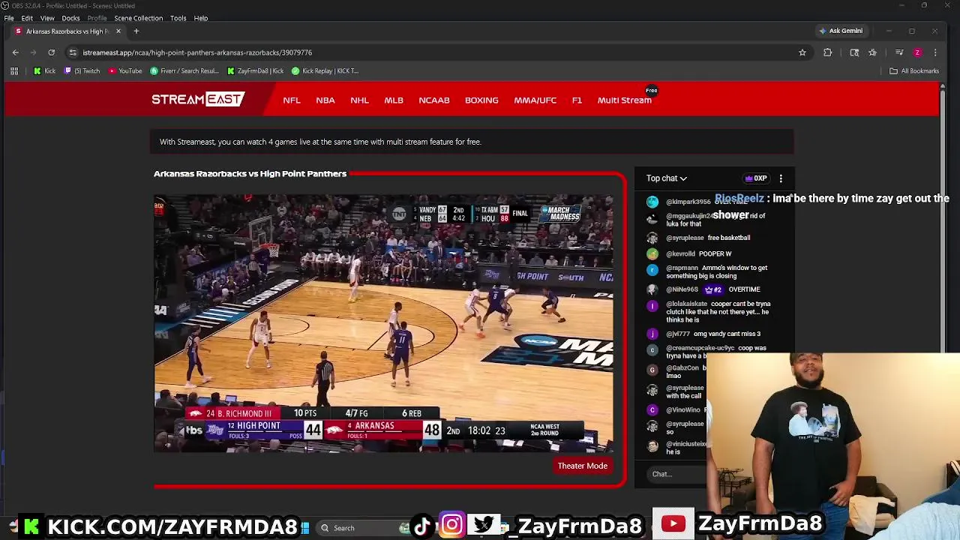Open OBS Edit menu
This screenshot has width=960, height=540.
click(27, 18)
